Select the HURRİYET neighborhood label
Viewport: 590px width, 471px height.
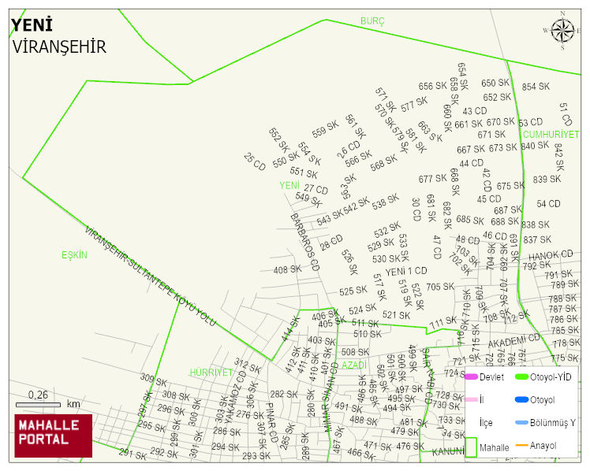[211, 372]
